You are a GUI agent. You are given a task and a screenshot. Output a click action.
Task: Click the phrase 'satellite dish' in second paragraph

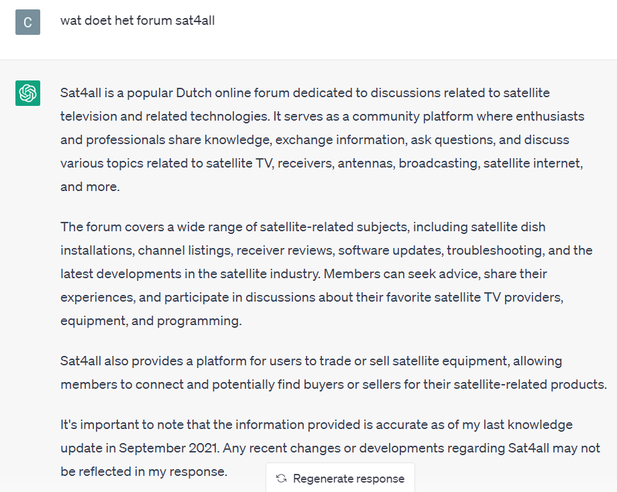pyautogui.click(x=508, y=227)
